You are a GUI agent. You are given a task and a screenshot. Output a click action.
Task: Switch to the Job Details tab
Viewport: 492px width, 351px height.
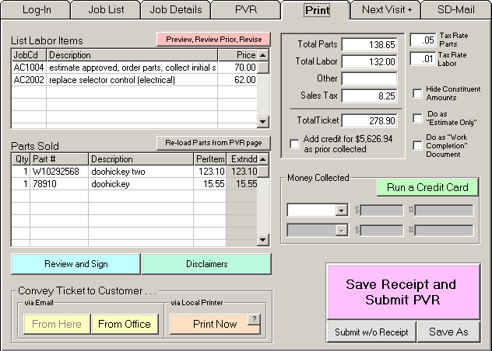pyautogui.click(x=175, y=10)
